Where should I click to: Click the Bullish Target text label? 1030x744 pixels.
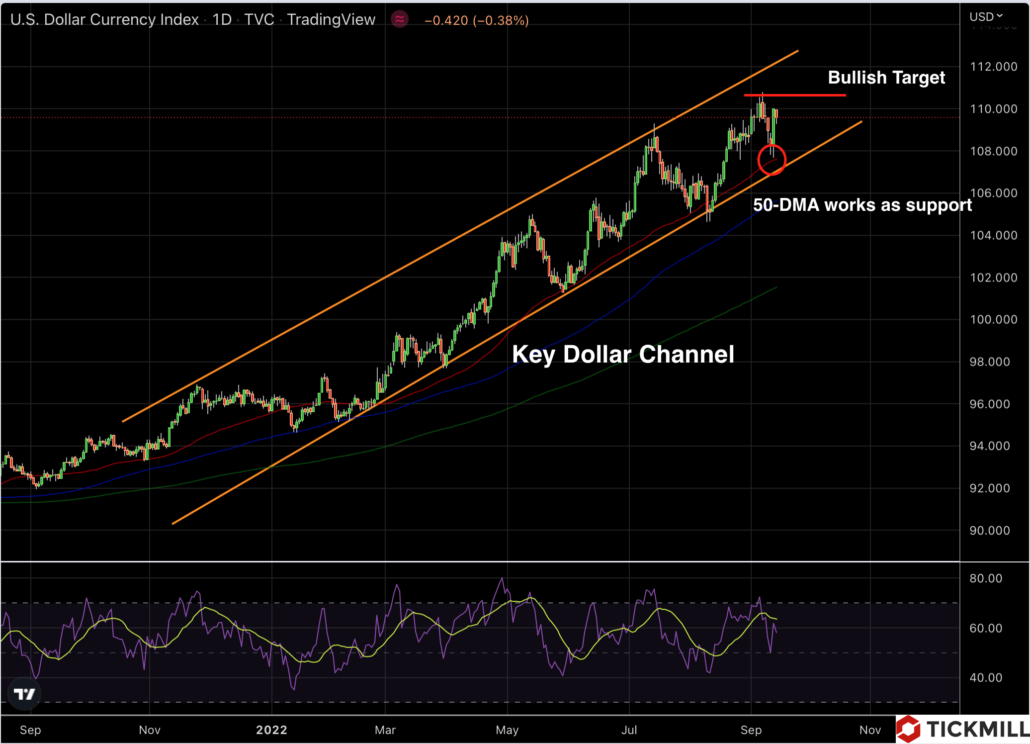point(886,78)
